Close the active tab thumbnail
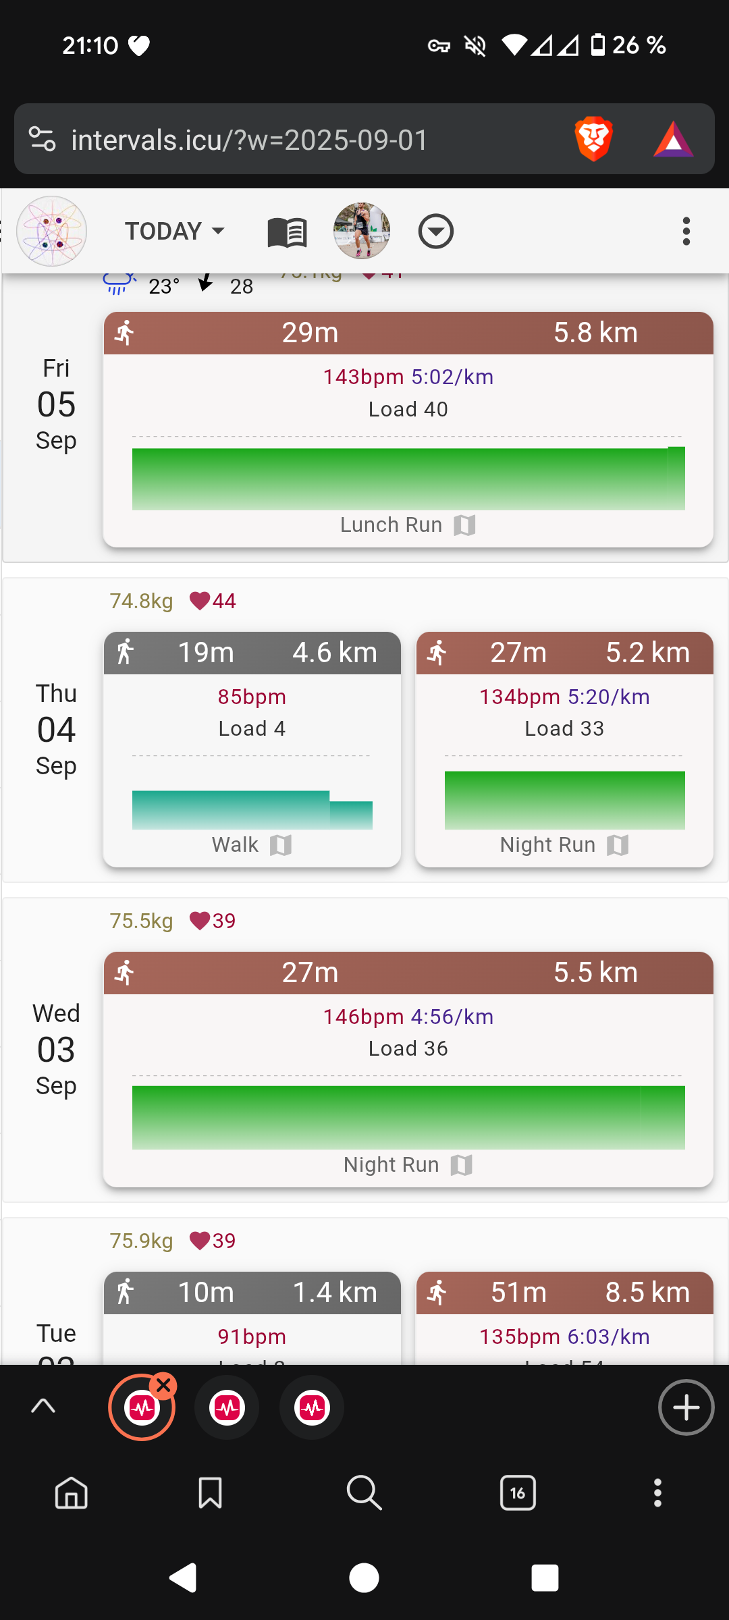 coord(163,1386)
